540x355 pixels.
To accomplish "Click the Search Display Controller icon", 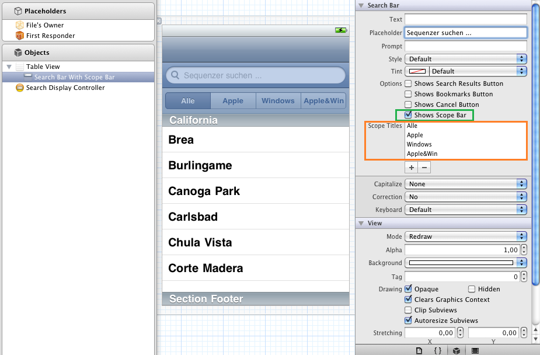I will pos(20,88).
